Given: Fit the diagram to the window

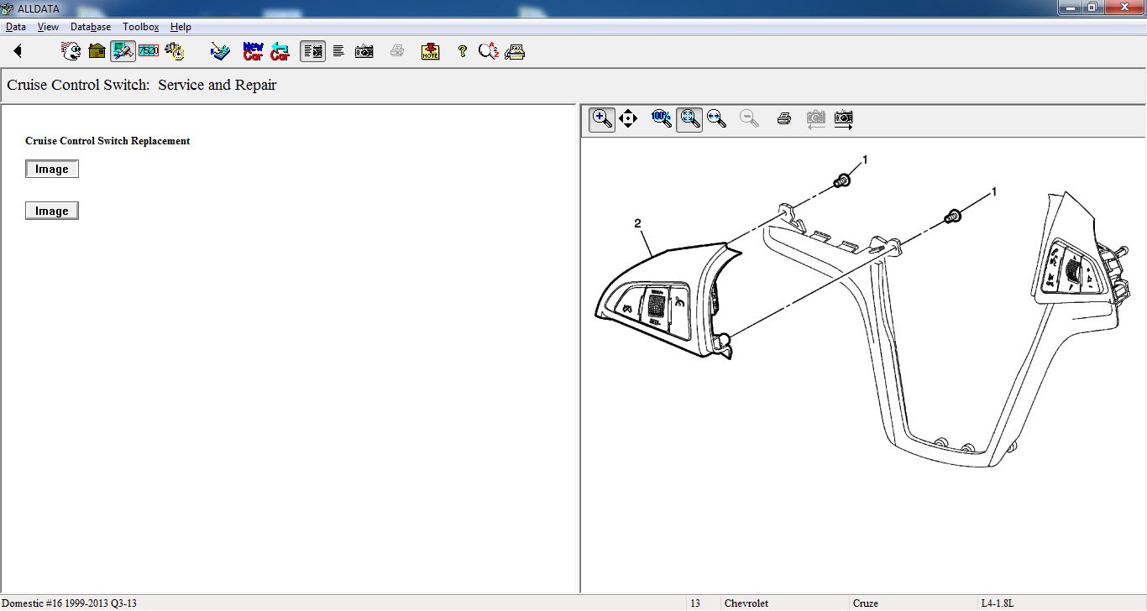Looking at the screenshot, I should tap(689, 119).
